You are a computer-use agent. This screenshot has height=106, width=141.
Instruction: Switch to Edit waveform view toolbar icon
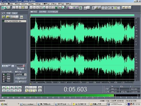tap(3, 8)
